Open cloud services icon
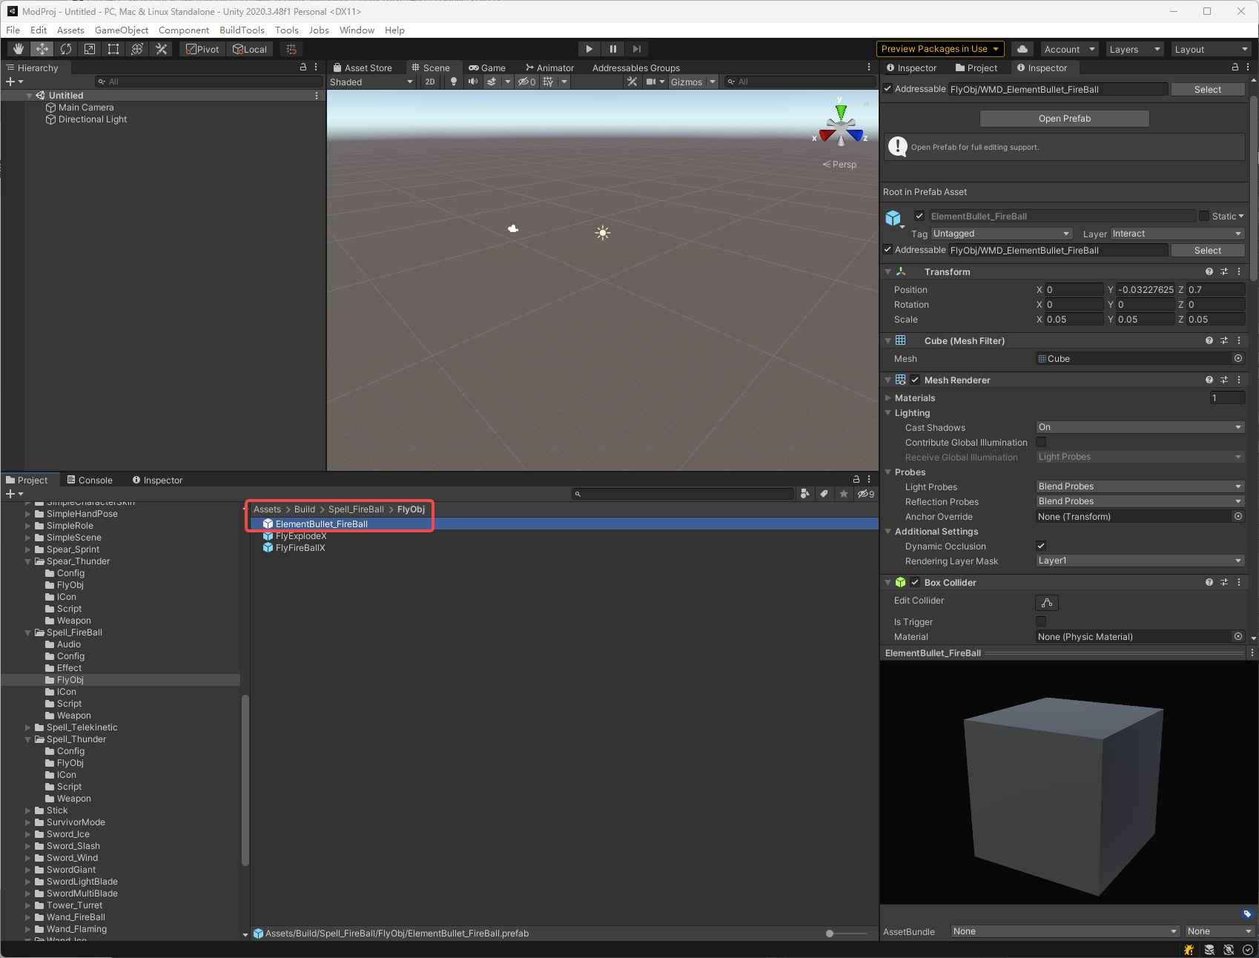The height and width of the screenshot is (958, 1259). (1022, 49)
